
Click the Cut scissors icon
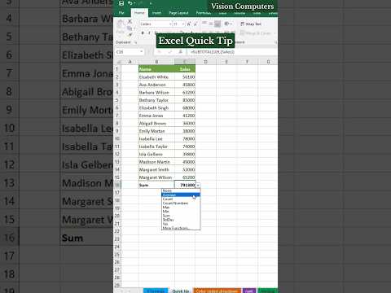point(130,21)
